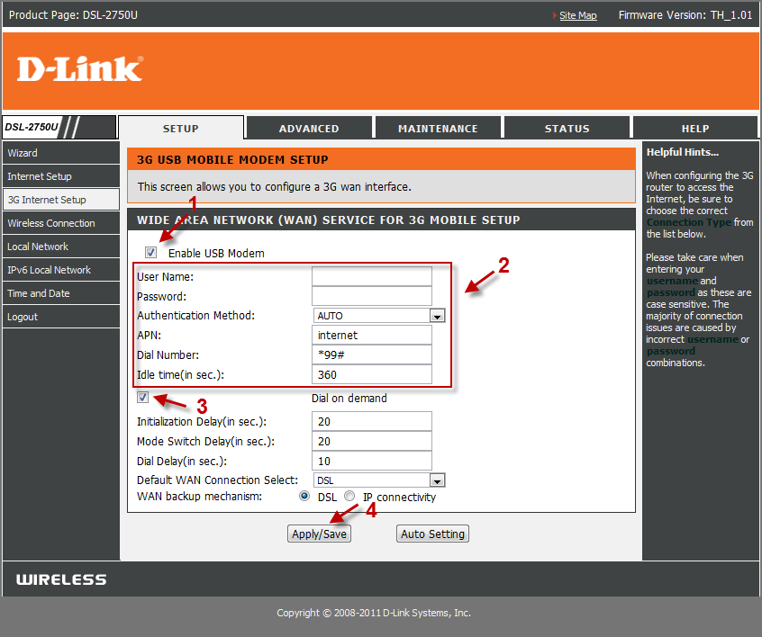The image size is (762, 637).
Task: Open IPv6 Local Network settings
Action: (x=61, y=269)
